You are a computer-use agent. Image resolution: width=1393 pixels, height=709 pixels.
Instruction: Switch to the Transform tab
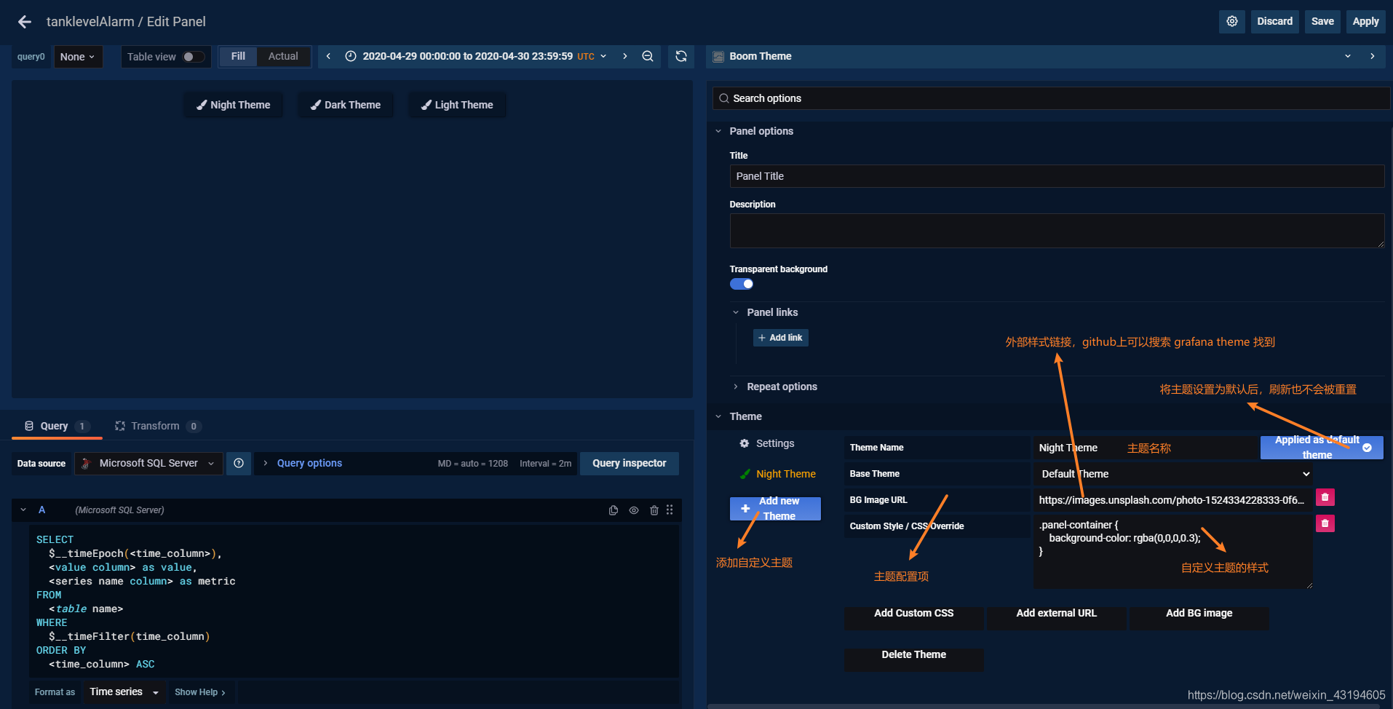(x=155, y=425)
